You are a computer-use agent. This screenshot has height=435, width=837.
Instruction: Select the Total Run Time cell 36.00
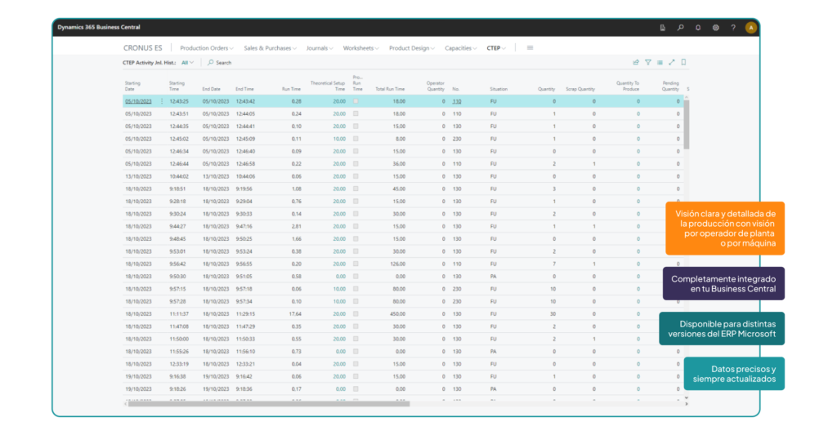tap(399, 164)
